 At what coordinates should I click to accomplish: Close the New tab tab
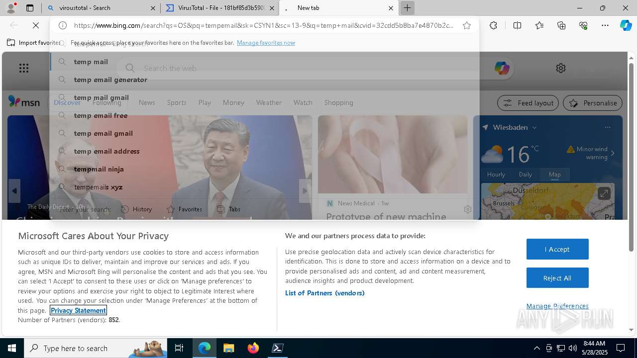coord(391,8)
